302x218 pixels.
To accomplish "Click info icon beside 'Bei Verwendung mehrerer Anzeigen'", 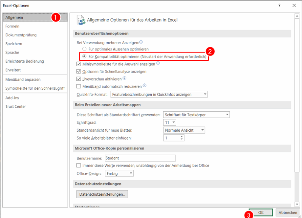I will point(141,42).
